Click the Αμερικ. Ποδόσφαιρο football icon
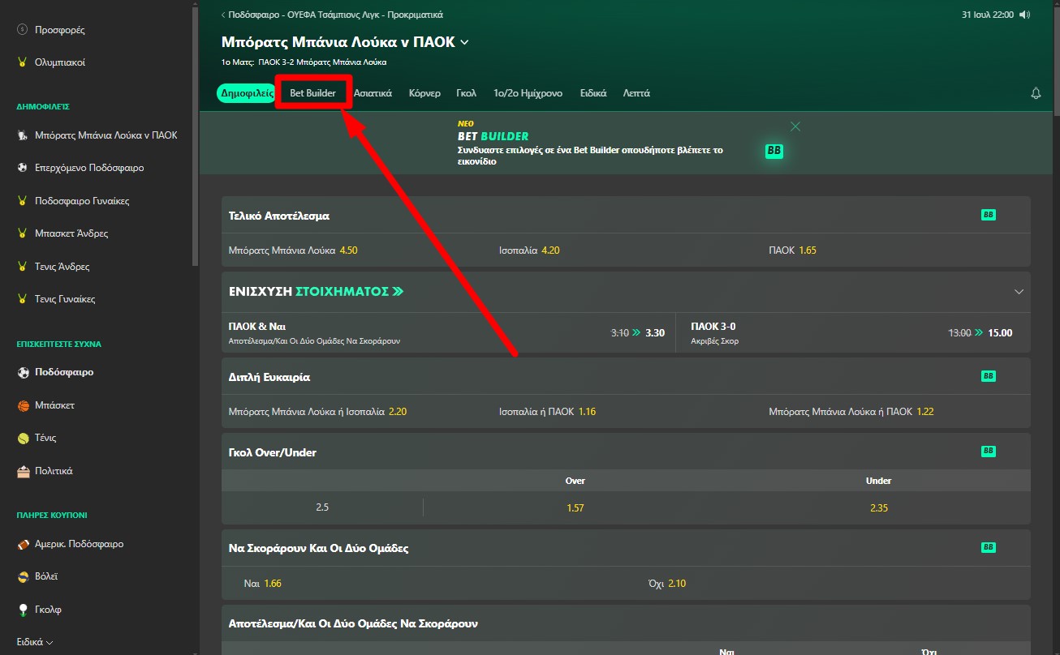 23,544
